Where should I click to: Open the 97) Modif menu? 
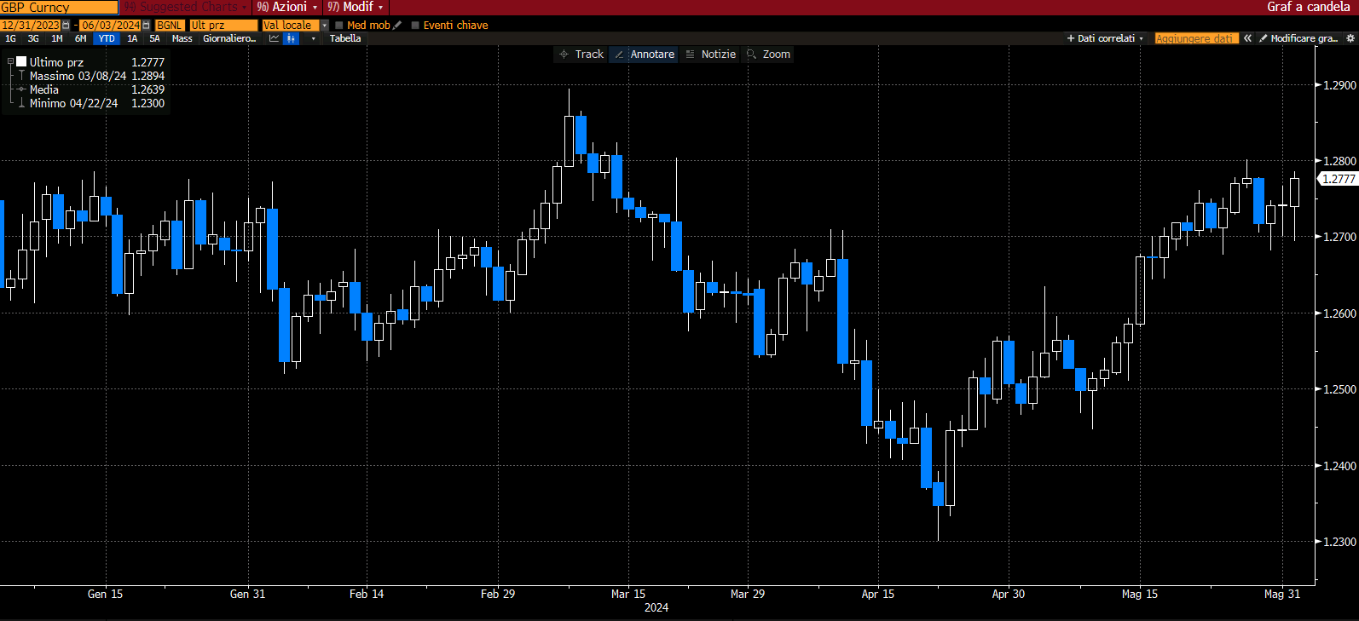click(x=356, y=7)
